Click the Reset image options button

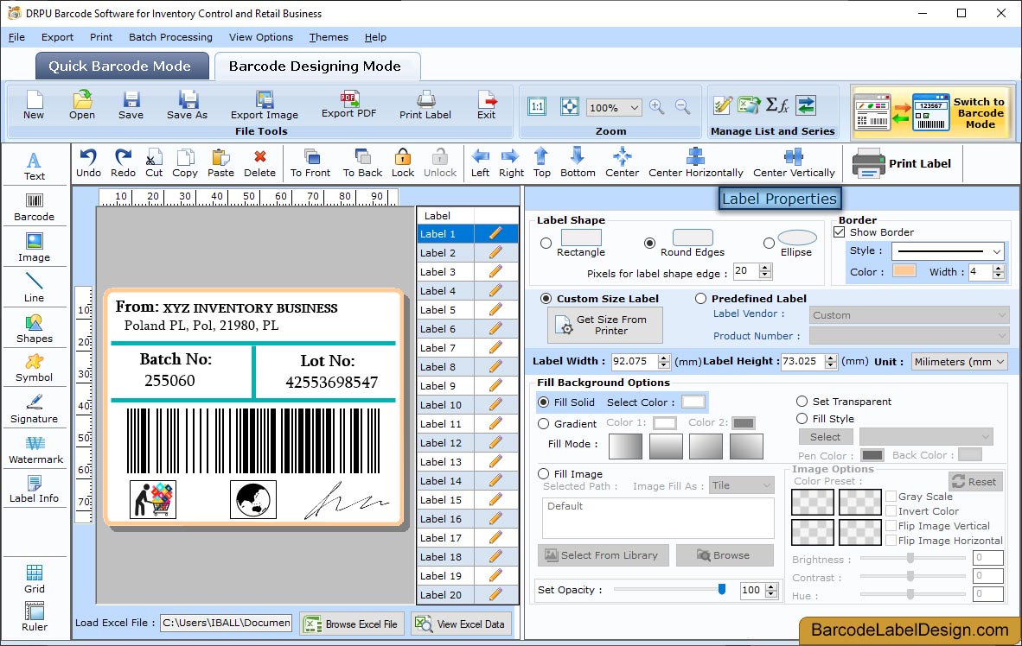pyautogui.click(x=975, y=481)
